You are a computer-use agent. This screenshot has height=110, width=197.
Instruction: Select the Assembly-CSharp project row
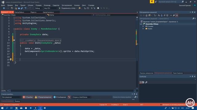(x=168, y=24)
